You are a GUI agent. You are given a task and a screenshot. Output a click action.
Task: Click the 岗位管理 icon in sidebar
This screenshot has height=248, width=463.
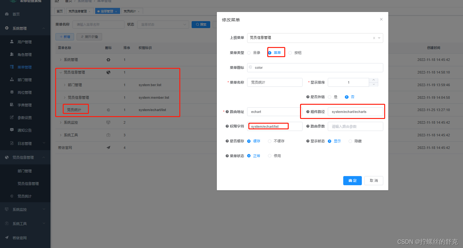(x=12, y=92)
